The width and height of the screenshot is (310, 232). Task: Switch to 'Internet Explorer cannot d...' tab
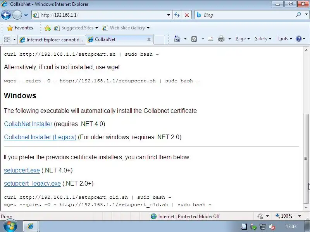point(52,40)
